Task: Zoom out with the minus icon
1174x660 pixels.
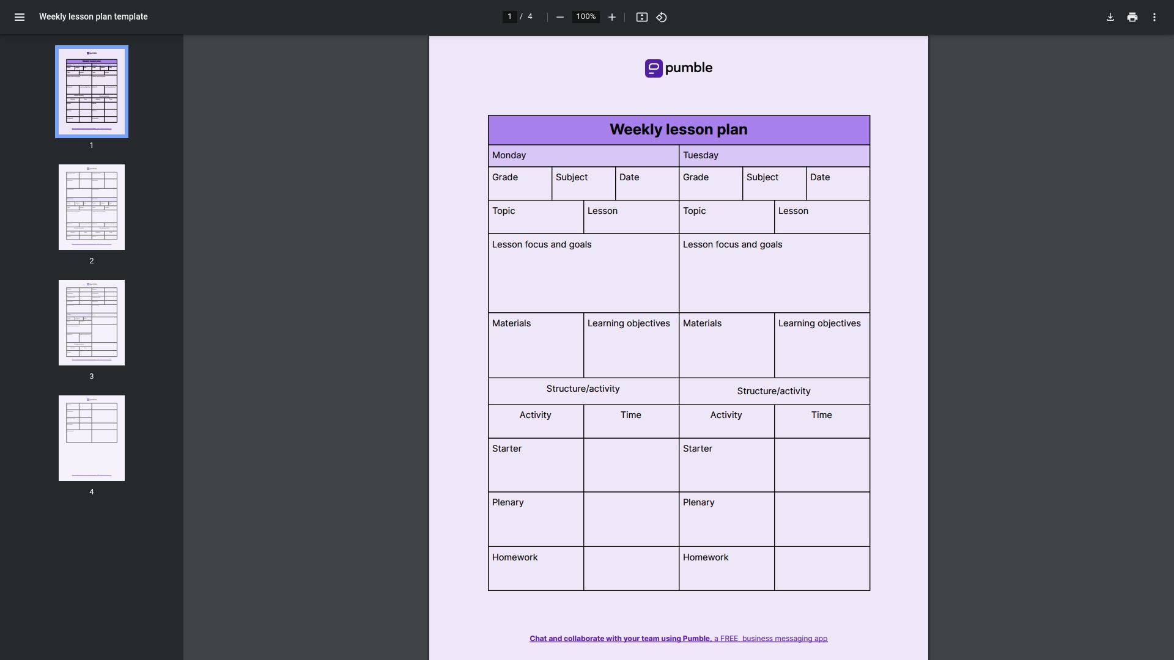Action: [x=559, y=17]
